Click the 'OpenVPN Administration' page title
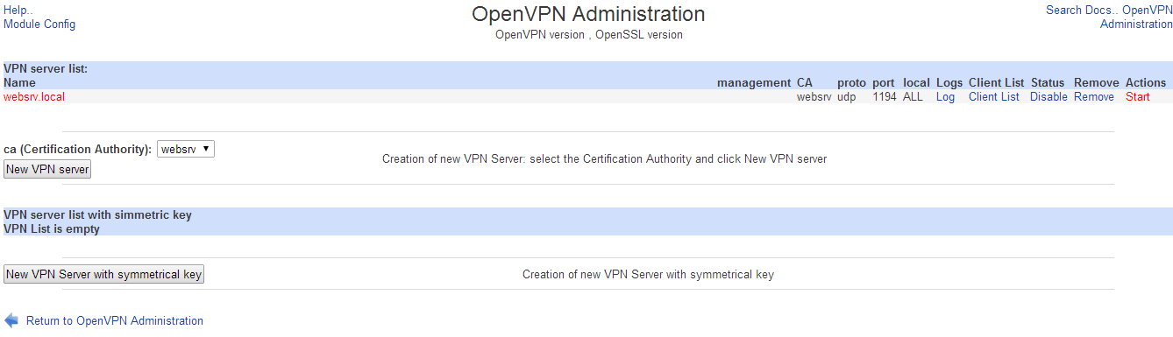 [x=588, y=14]
